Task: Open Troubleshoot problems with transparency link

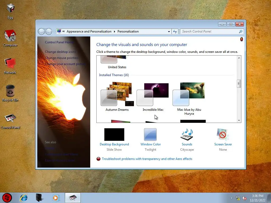Action: pos(147,159)
